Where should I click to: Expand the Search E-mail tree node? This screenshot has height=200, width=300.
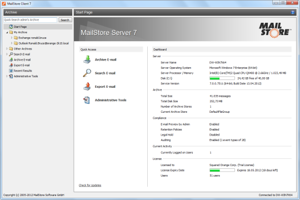tap(7, 54)
